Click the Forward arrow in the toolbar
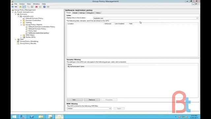Screen dimensions: 211x119 click(16, 7)
